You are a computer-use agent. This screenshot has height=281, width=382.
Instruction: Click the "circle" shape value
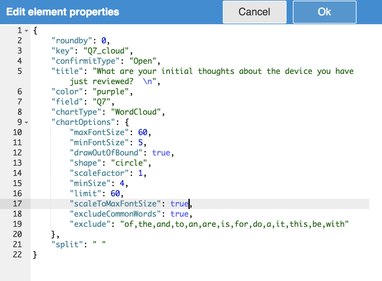point(129,163)
